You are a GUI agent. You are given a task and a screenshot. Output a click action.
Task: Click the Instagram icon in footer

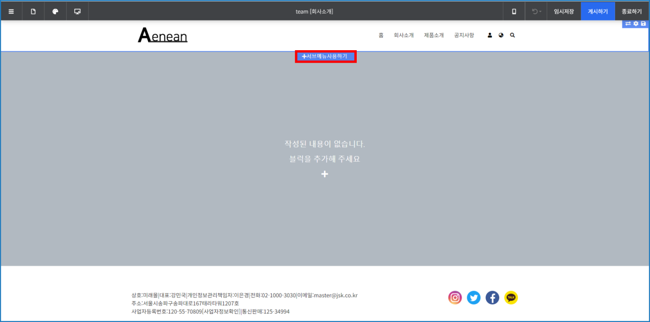click(455, 298)
